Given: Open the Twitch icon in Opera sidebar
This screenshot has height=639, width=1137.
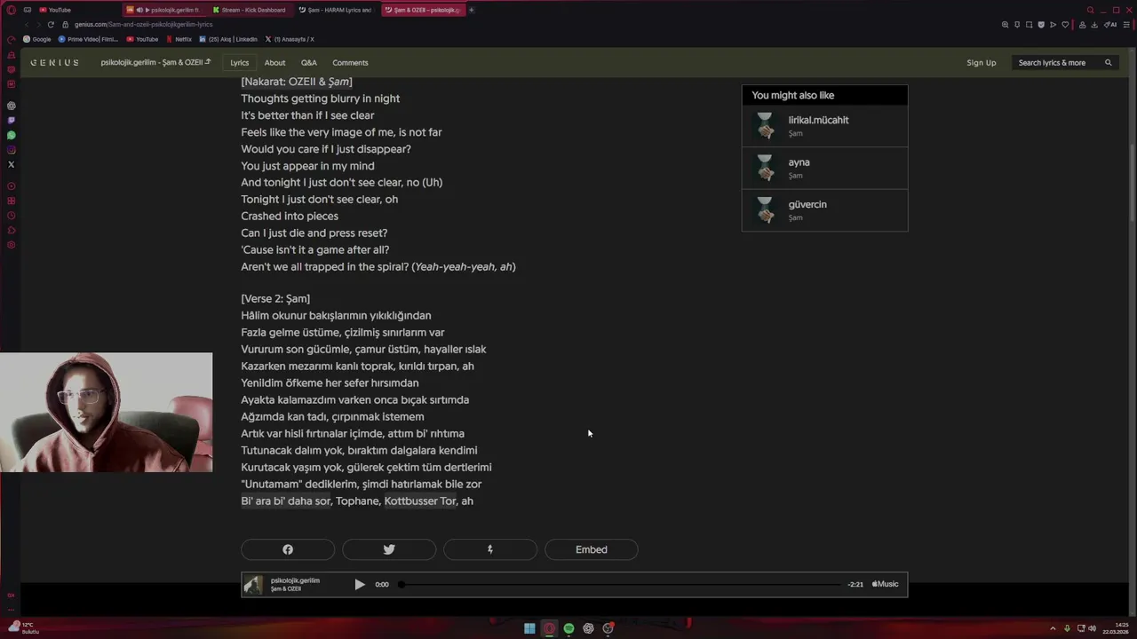Looking at the screenshot, I should point(11,120).
